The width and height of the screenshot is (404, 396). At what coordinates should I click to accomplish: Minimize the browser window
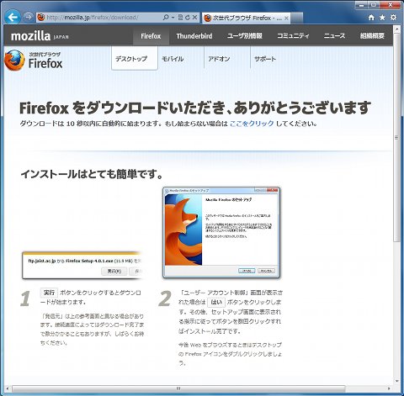click(x=362, y=5)
